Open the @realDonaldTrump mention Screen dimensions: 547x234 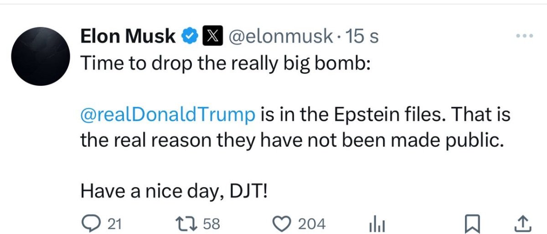click(x=168, y=114)
